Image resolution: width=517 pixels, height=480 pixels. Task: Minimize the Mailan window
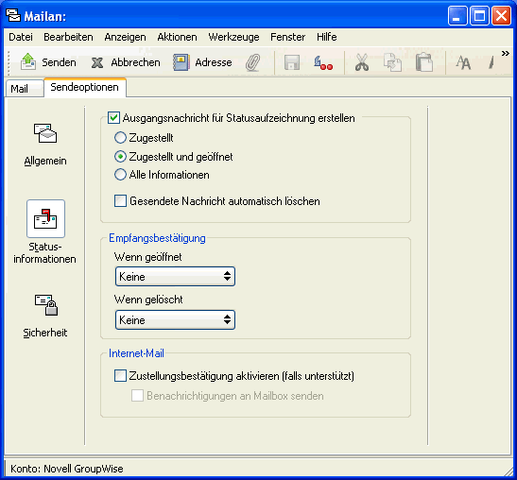(457, 15)
